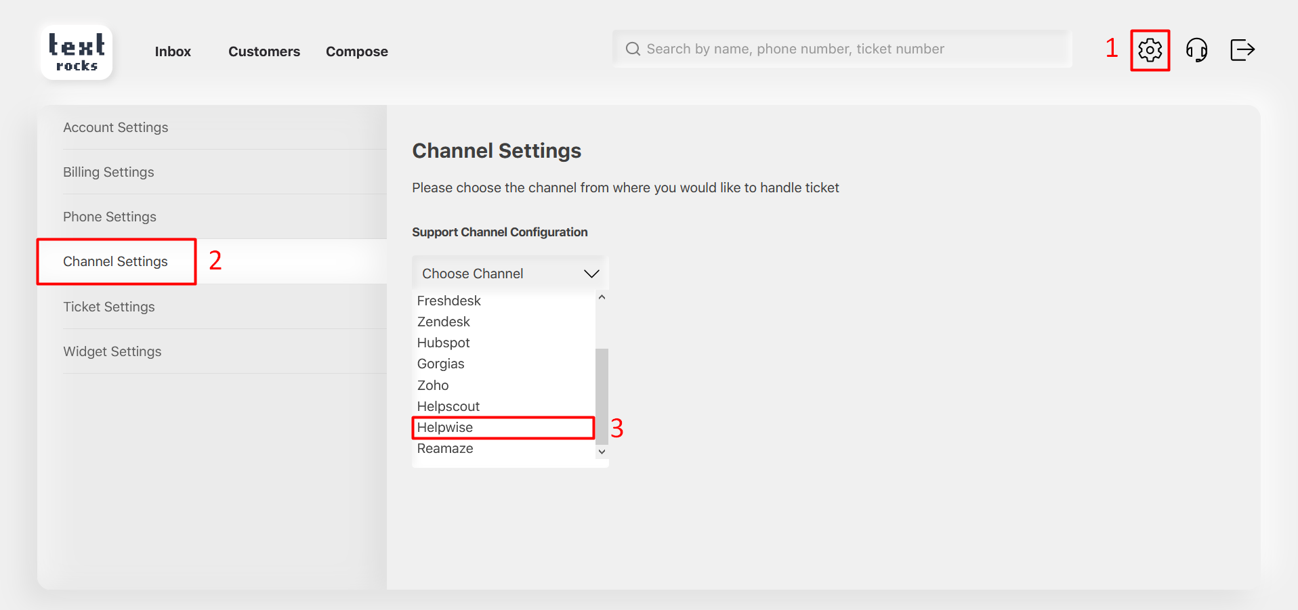
Task: Select Gorgias channel option
Action: coord(440,364)
